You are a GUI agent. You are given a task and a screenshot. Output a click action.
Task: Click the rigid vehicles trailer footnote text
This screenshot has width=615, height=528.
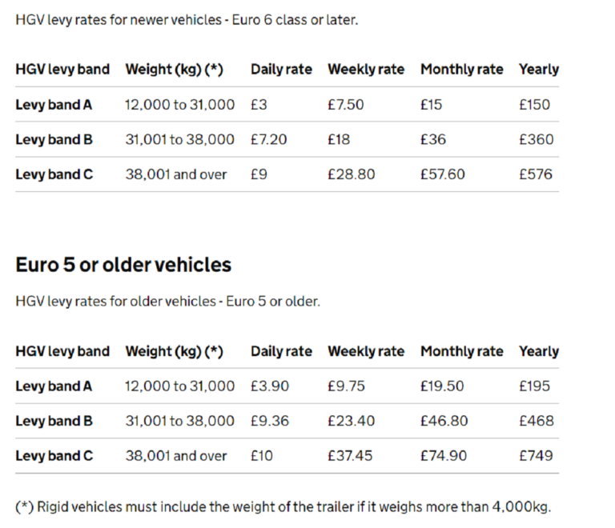[x=283, y=506]
